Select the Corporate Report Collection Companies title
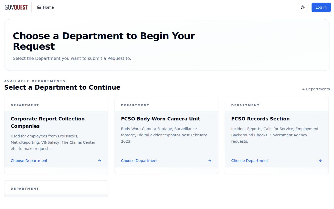This screenshot has width=334, height=209. (48, 122)
